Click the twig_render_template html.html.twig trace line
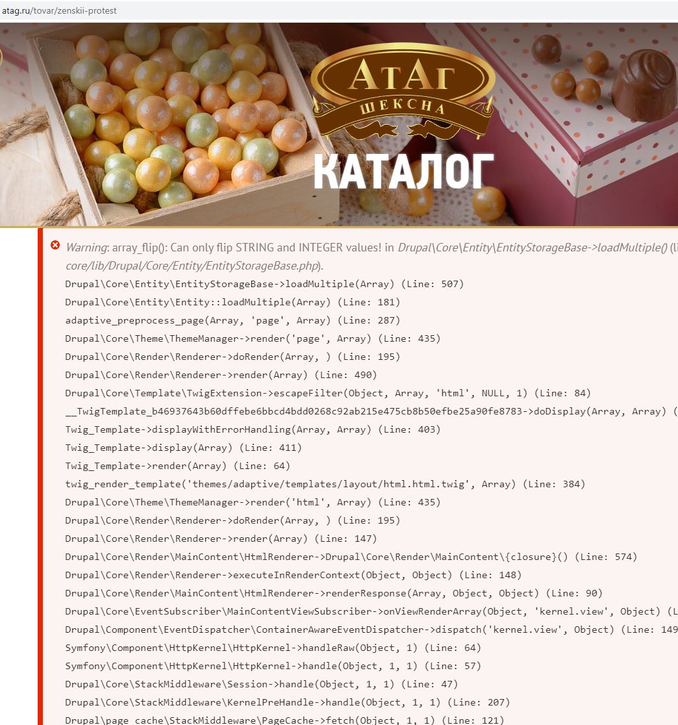This screenshot has height=725, width=678. [x=325, y=484]
